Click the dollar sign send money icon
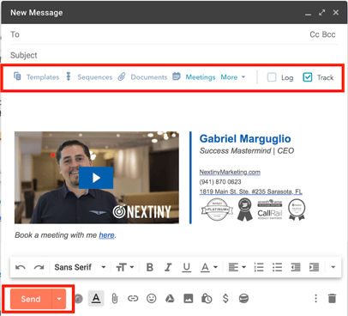 [225, 299]
